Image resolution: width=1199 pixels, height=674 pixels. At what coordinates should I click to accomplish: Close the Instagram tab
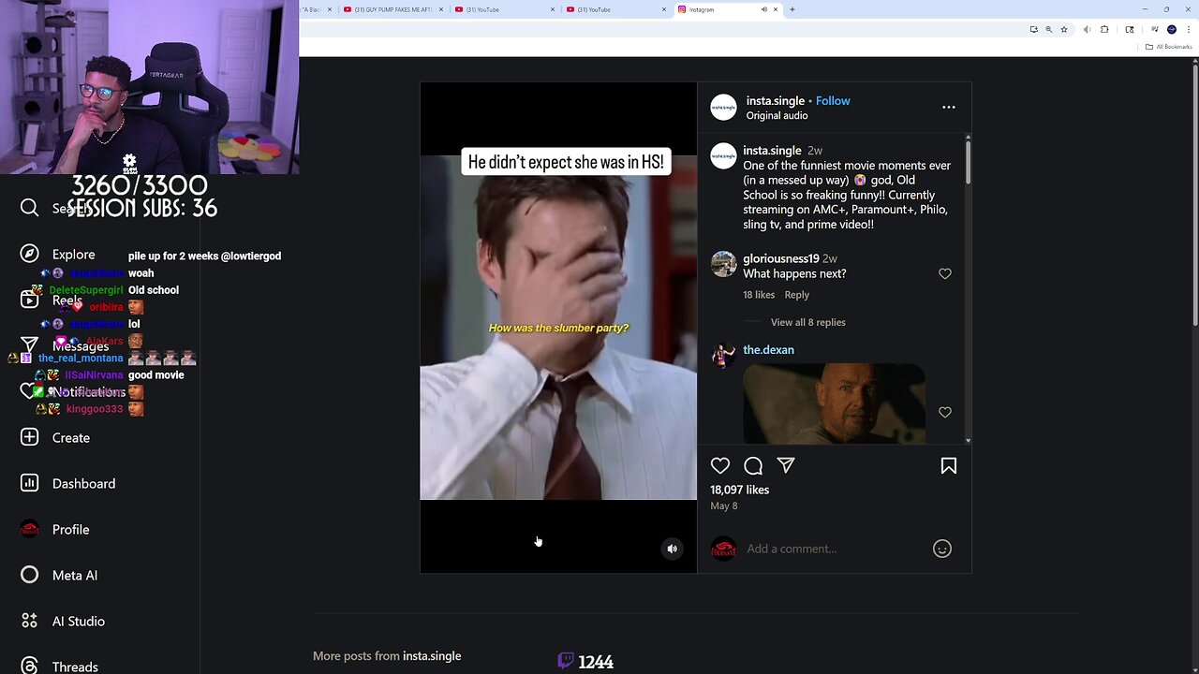pyautogui.click(x=776, y=9)
